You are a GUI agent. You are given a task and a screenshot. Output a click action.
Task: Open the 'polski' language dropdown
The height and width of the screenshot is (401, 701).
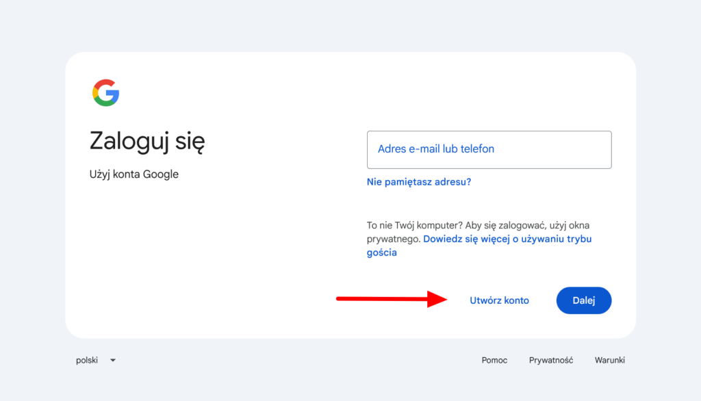click(96, 361)
